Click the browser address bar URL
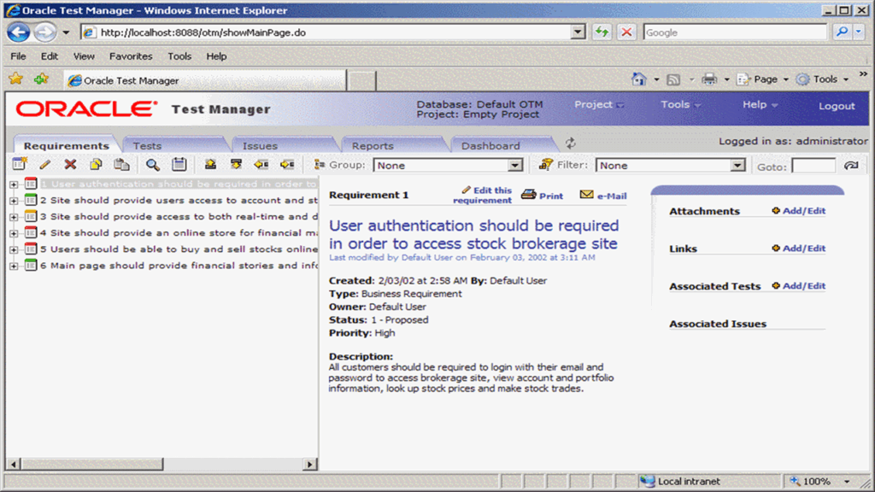This screenshot has height=492, width=875. [203, 32]
